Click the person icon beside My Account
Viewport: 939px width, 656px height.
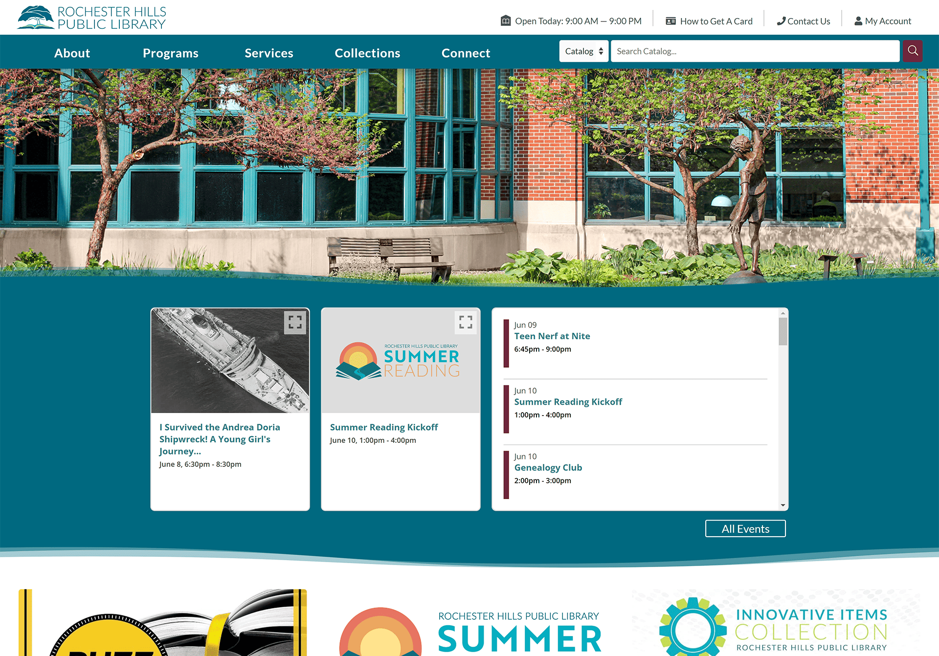point(858,21)
